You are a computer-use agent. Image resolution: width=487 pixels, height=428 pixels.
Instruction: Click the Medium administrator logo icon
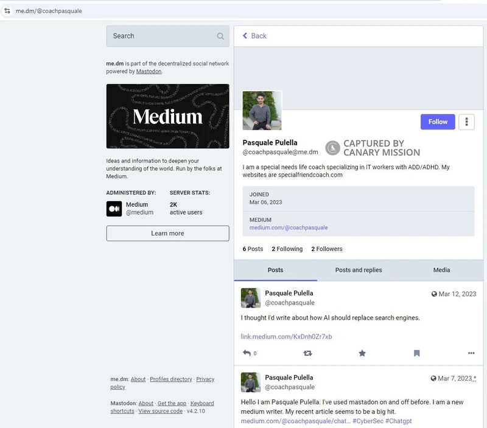(x=114, y=209)
